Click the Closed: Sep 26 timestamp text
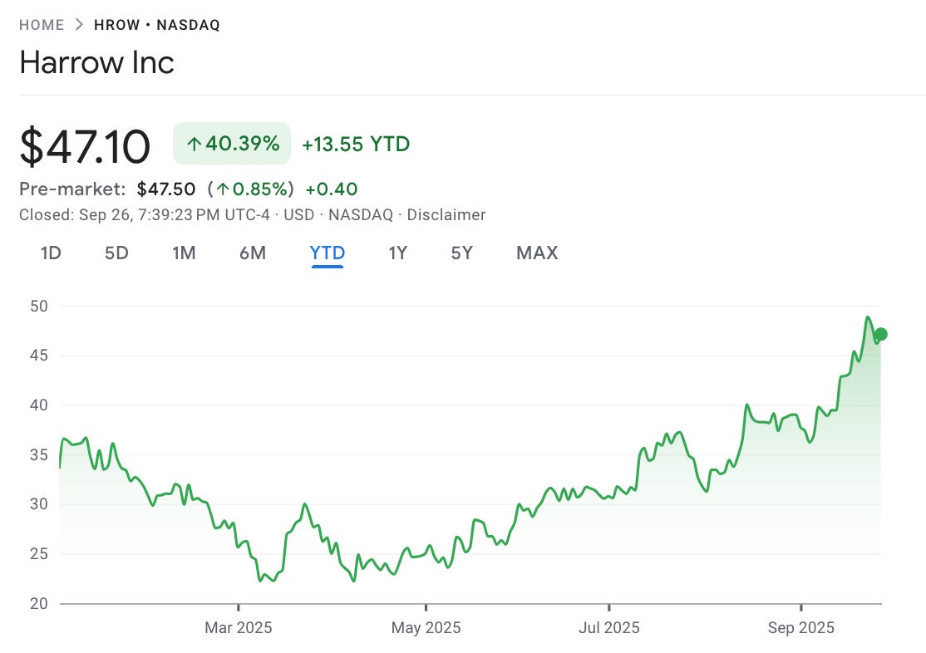Viewport: 926px width, 653px height. (145, 215)
